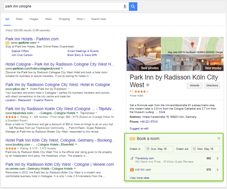
Task: Click the phone number +49 221 57010
Action: (149, 122)
